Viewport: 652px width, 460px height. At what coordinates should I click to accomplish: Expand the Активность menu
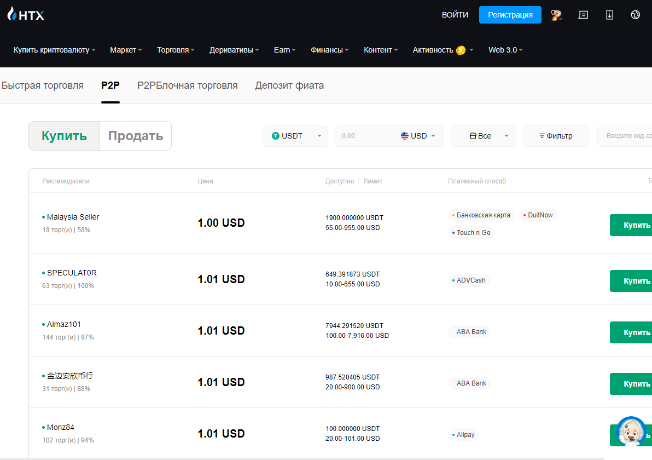tap(443, 50)
